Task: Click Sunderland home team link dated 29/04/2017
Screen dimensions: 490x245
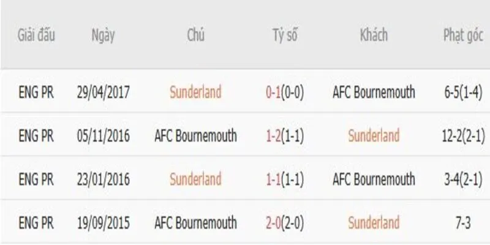Action: 195,92
